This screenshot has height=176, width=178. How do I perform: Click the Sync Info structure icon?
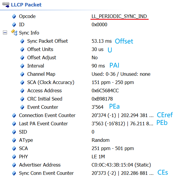pyautogui.click(x=14, y=32)
